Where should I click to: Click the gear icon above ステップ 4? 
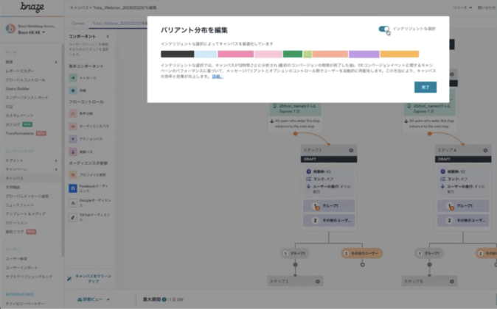coord(452,74)
